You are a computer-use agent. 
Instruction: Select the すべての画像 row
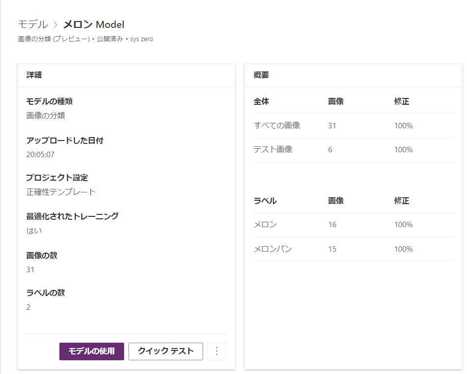353,125
